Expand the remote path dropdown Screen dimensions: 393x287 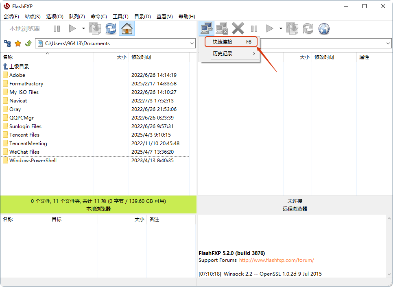(x=388, y=43)
